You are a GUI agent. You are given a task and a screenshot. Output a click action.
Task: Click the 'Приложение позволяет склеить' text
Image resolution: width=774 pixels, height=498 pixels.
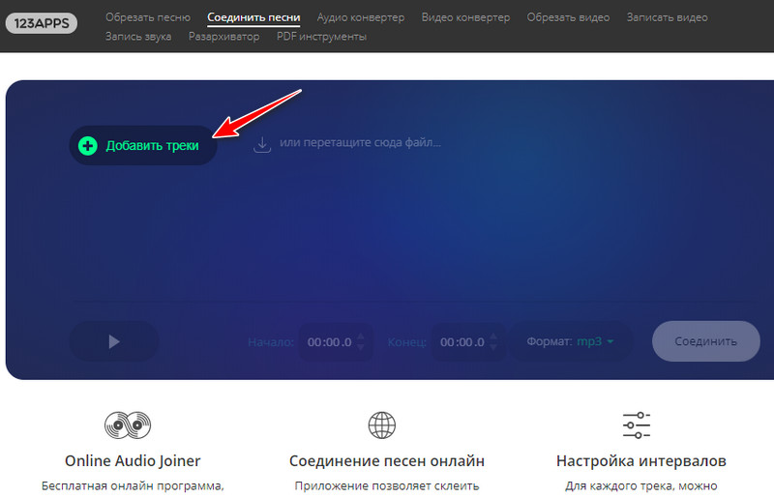point(387,486)
